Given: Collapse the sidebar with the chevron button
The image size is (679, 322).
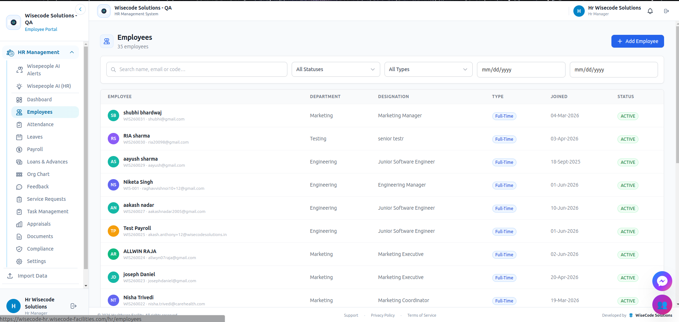Looking at the screenshot, I should [80, 9].
